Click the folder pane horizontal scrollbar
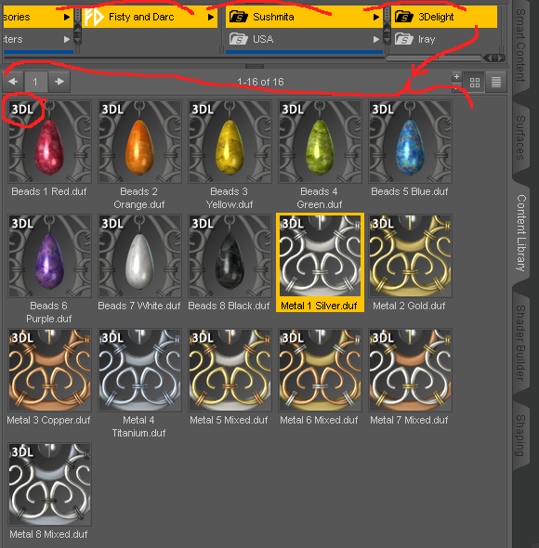The image size is (539, 548). 434,58
